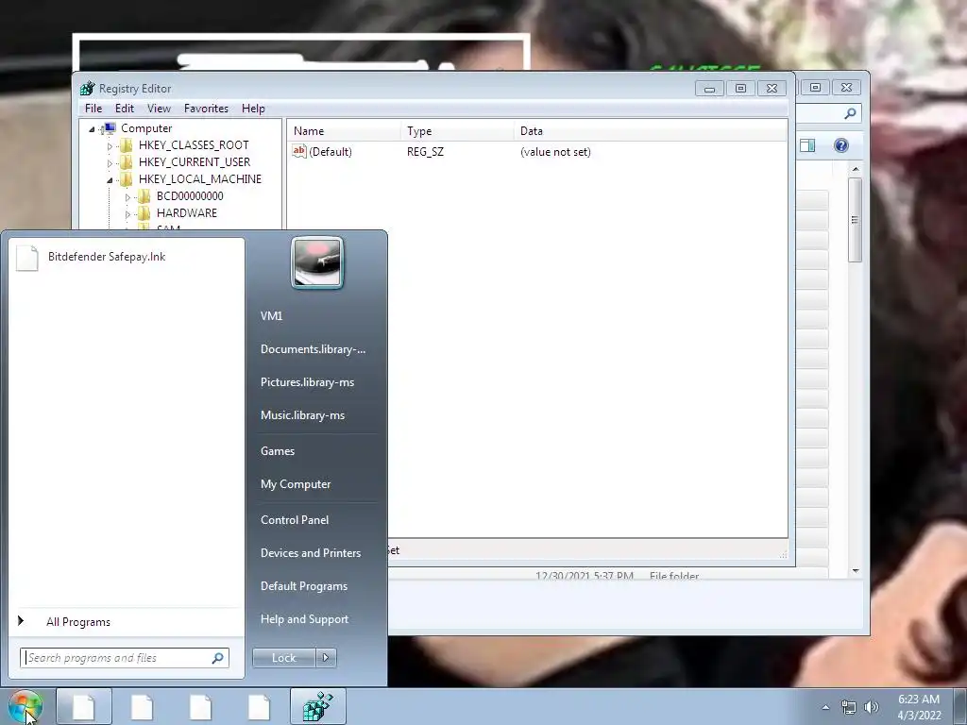
Task: Open the volume speaker tray icon
Action: point(872,708)
